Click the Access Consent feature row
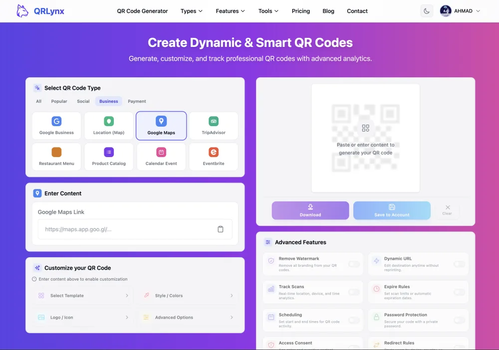 pyautogui.click(x=313, y=344)
